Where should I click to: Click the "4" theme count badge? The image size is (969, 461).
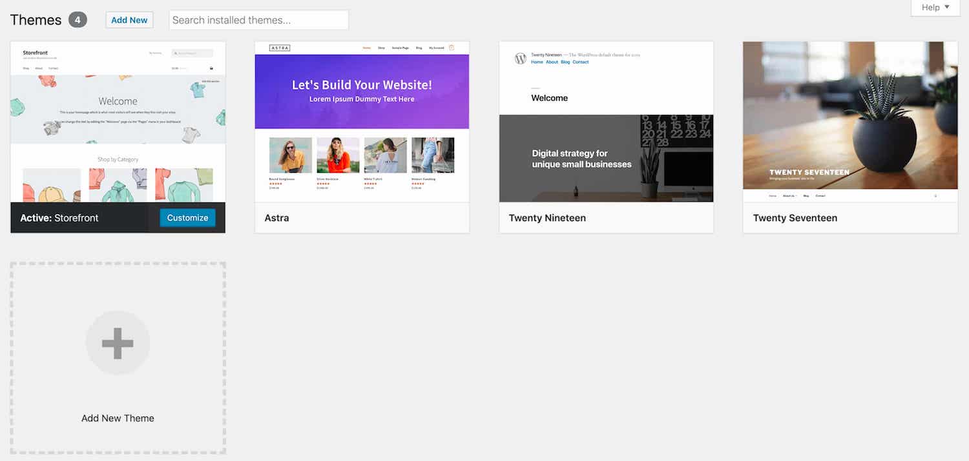click(x=78, y=19)
